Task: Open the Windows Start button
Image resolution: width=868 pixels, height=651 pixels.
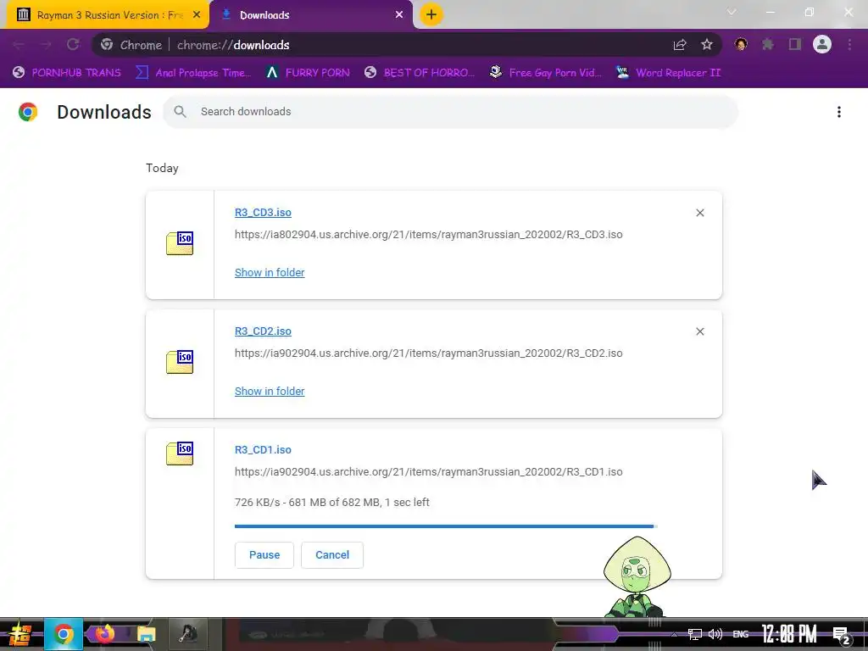Action: [20, 634]
